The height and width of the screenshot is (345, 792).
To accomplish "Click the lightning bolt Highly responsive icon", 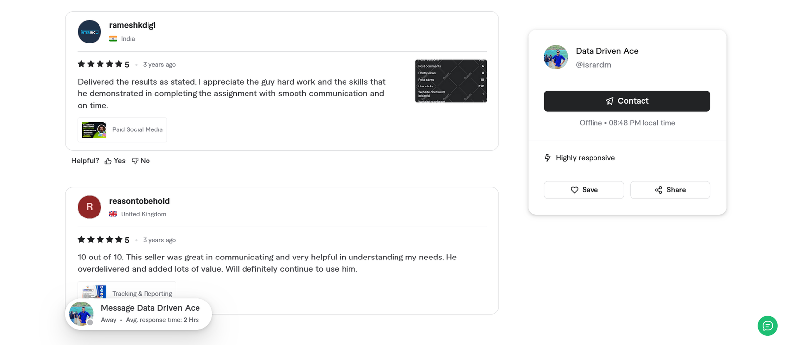I will pos(547,157).
